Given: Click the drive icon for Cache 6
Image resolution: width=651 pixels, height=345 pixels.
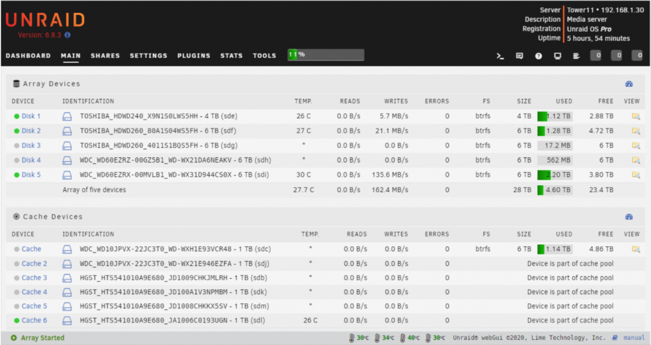Looking at the screenshot, I should [67, 320].
